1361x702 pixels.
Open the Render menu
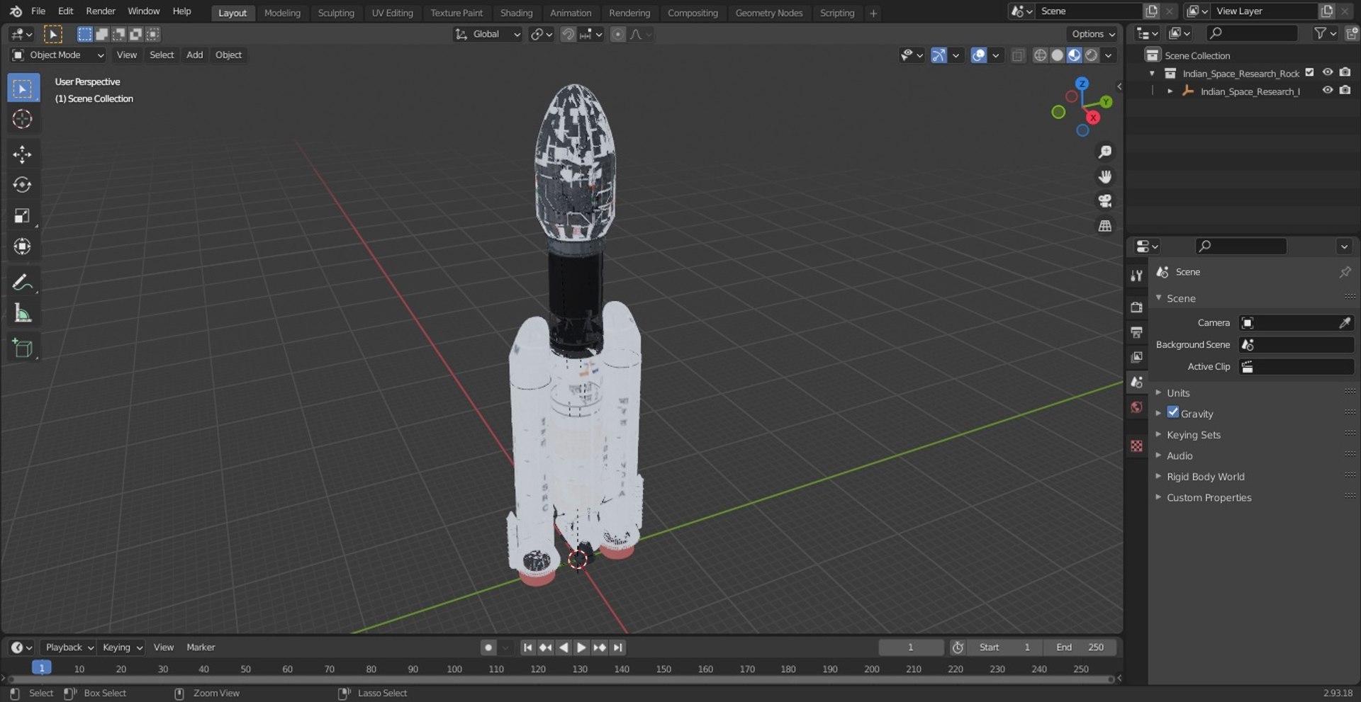point(101,11)
